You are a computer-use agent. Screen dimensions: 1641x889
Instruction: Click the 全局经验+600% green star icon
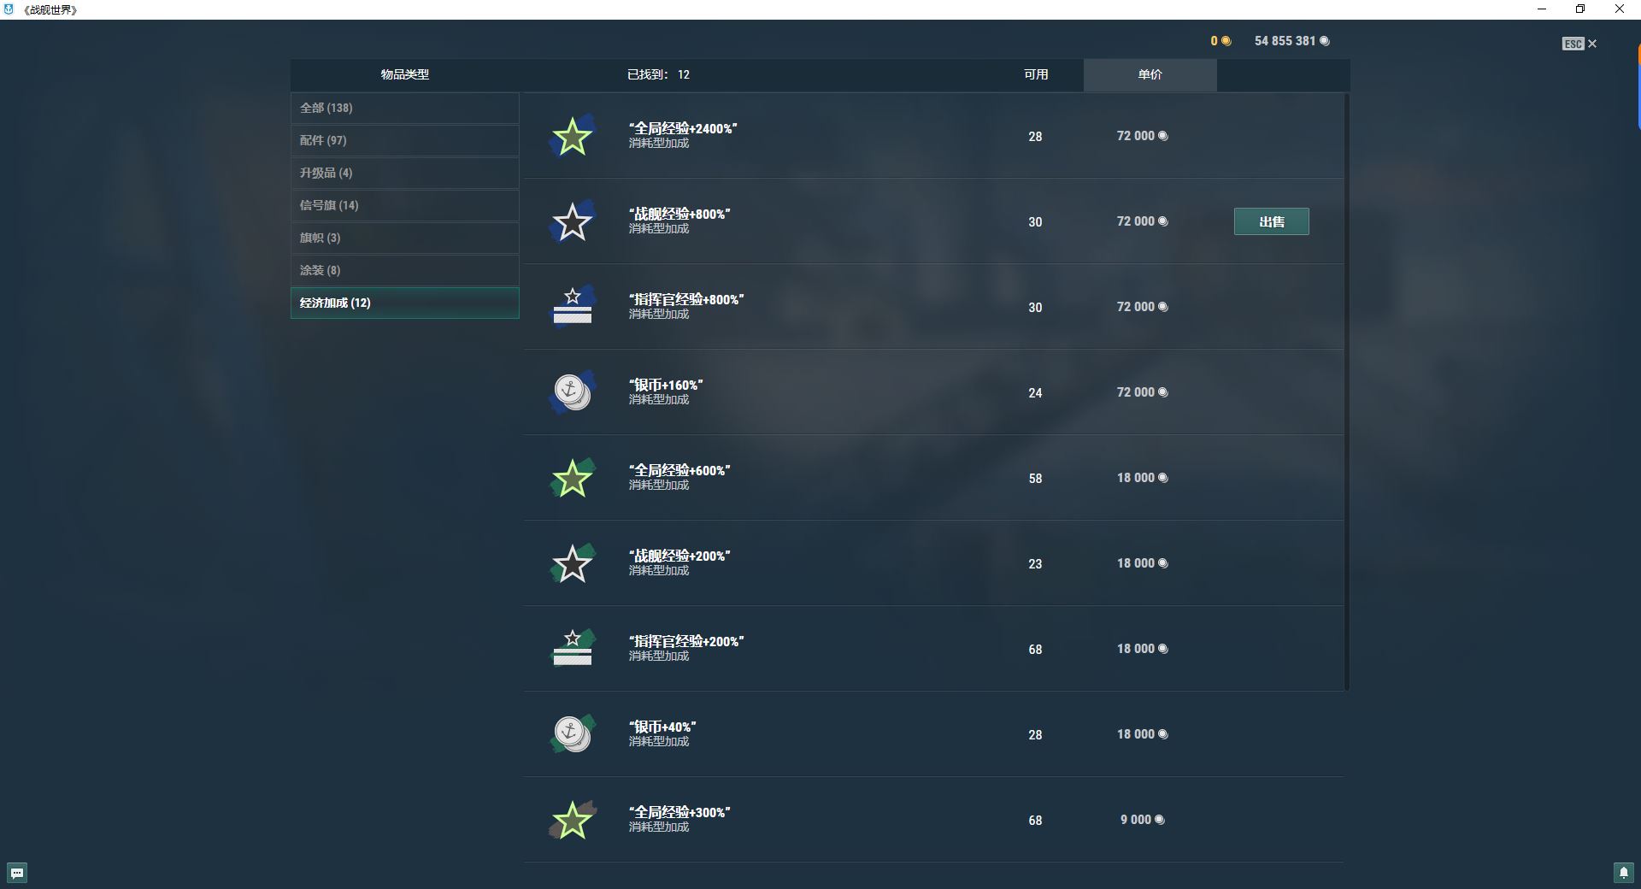[572, 478]
